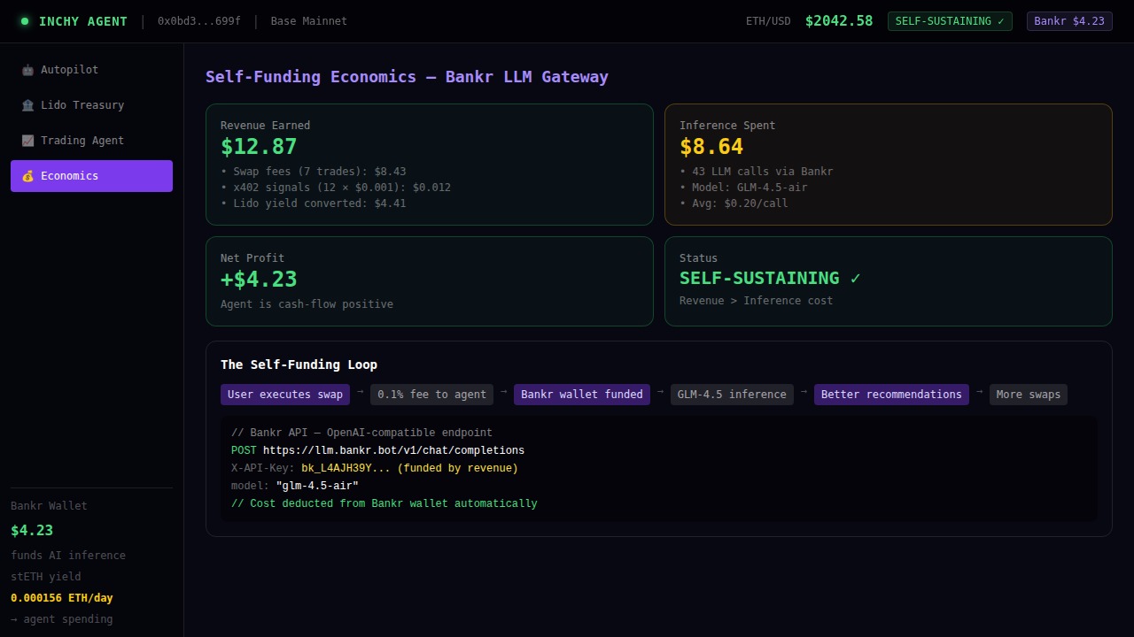Screen dimensions: 1134x637
Task: Click the Bankr $4.23 header badge
Action: [x=1069, y=21]
